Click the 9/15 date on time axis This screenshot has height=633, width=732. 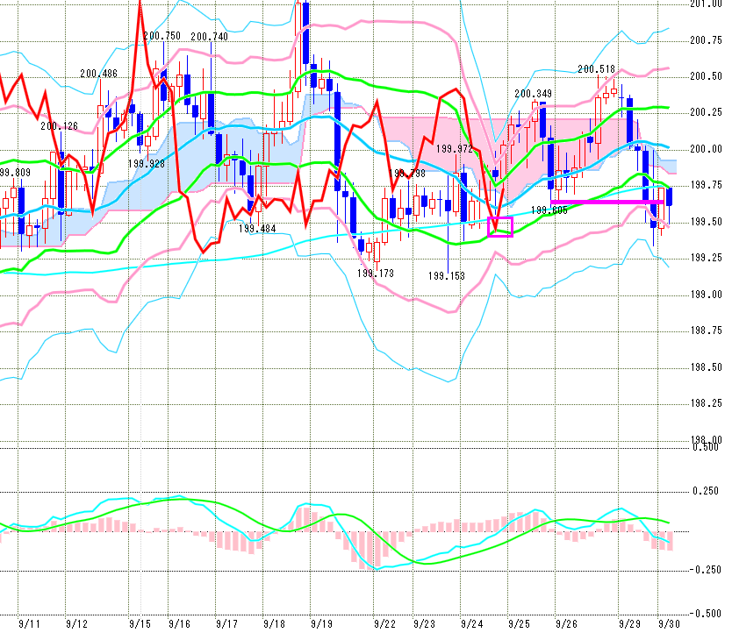click(x=140, y=623)
